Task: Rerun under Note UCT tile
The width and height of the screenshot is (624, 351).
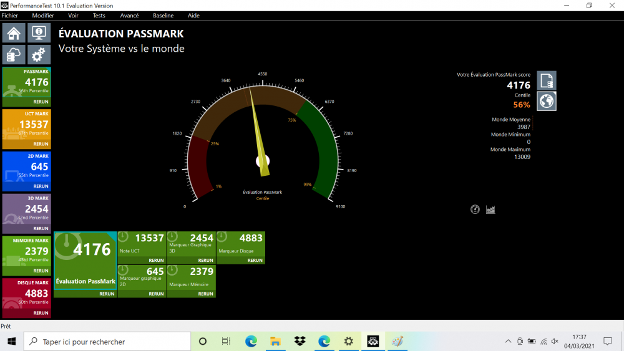Action: (156, 261)
